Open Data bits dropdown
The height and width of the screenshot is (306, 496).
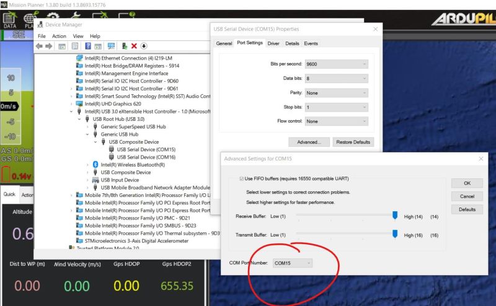[336, 79]
